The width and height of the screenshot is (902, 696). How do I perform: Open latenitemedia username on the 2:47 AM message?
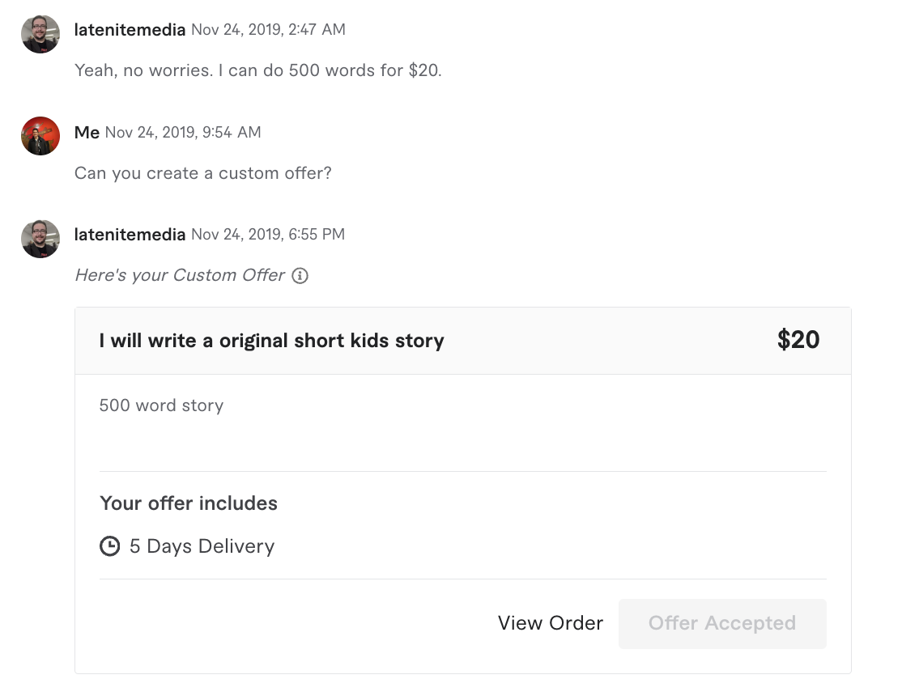(130, 30)
